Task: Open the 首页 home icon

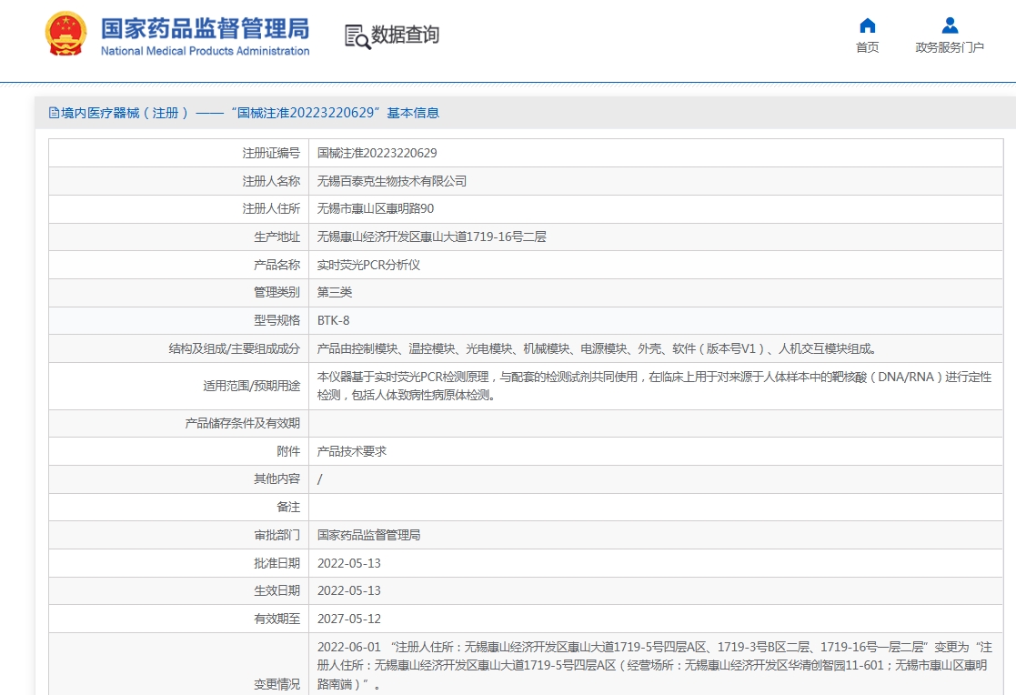Action: [867, 25]
